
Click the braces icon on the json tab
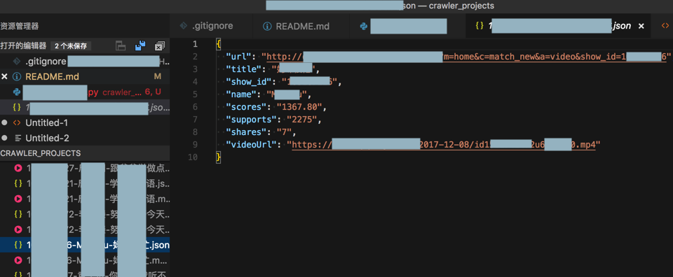click(480, 26)
